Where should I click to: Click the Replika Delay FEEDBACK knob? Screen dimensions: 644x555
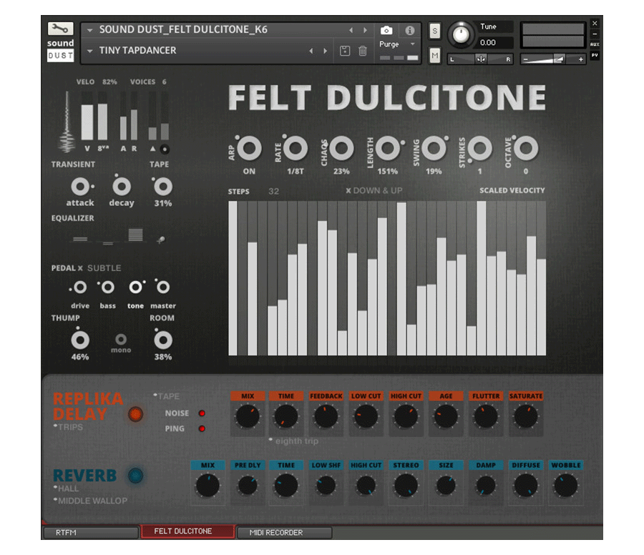pos(326,417)
